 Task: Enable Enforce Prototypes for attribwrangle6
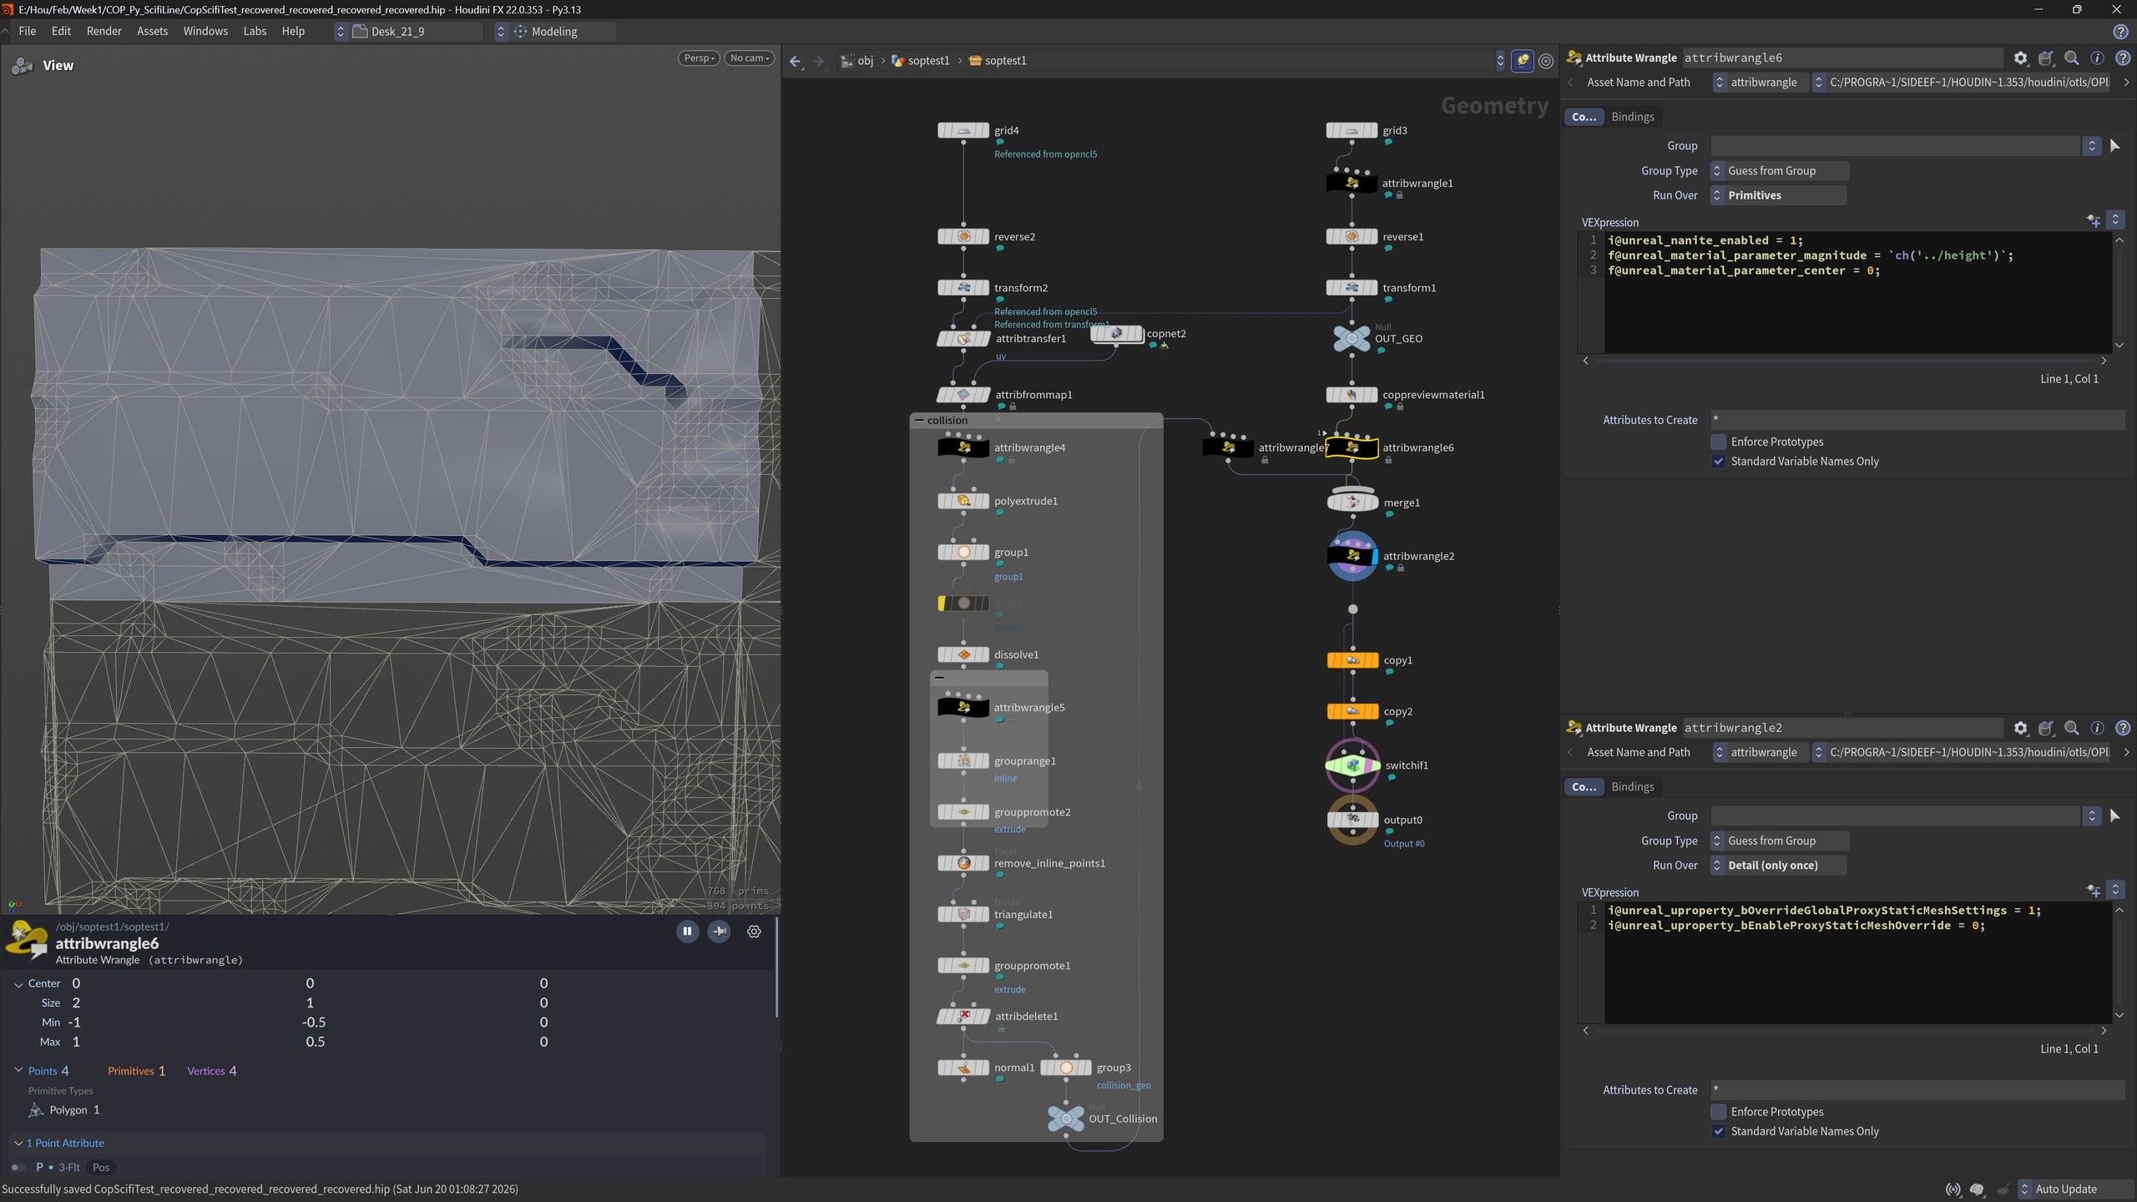(x=1719, y=442)
